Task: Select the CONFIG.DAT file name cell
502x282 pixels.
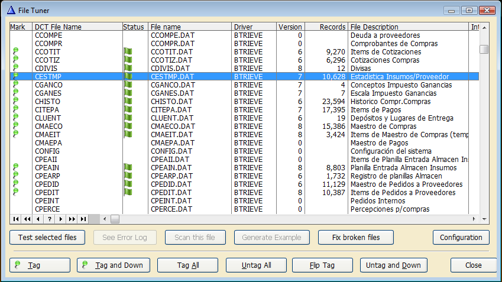Action: tap(173, 151)
